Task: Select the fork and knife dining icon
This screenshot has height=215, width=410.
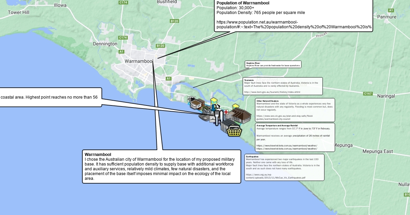Action: point(219,117)
